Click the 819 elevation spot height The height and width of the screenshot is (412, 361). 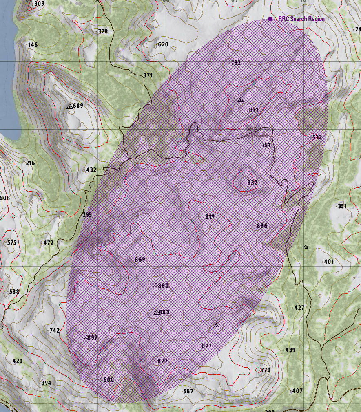(210, 217)
